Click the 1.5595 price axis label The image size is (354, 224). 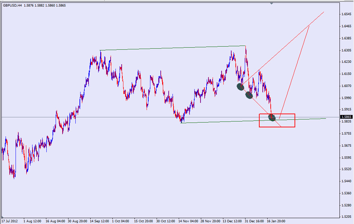[x=346, y=158]
